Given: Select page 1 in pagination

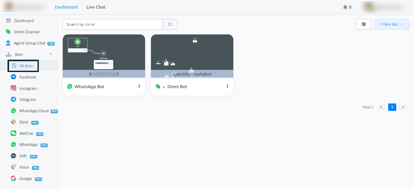Looking at the screenshot, I should click(392, 107).
